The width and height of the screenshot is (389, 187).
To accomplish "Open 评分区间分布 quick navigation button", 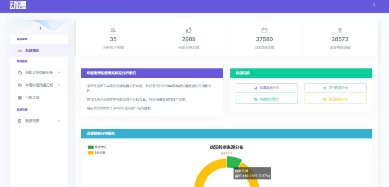I will coord(335,88).
